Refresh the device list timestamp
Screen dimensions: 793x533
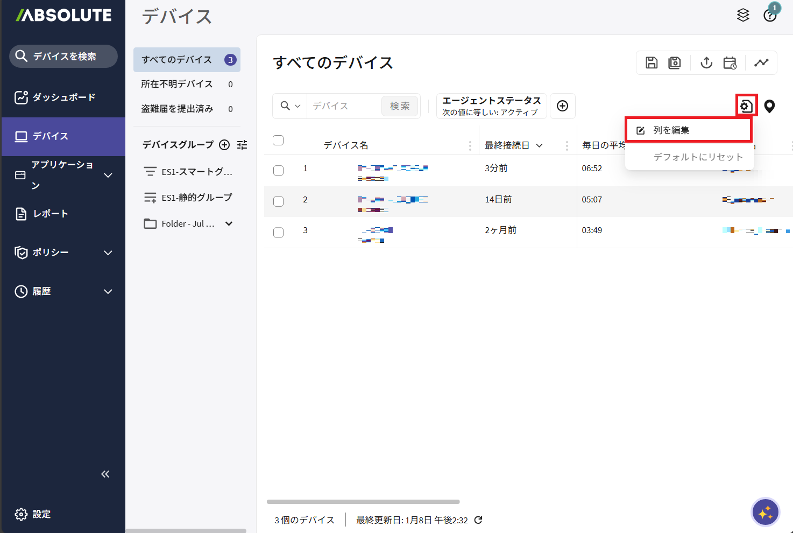(x=478, y=520)
